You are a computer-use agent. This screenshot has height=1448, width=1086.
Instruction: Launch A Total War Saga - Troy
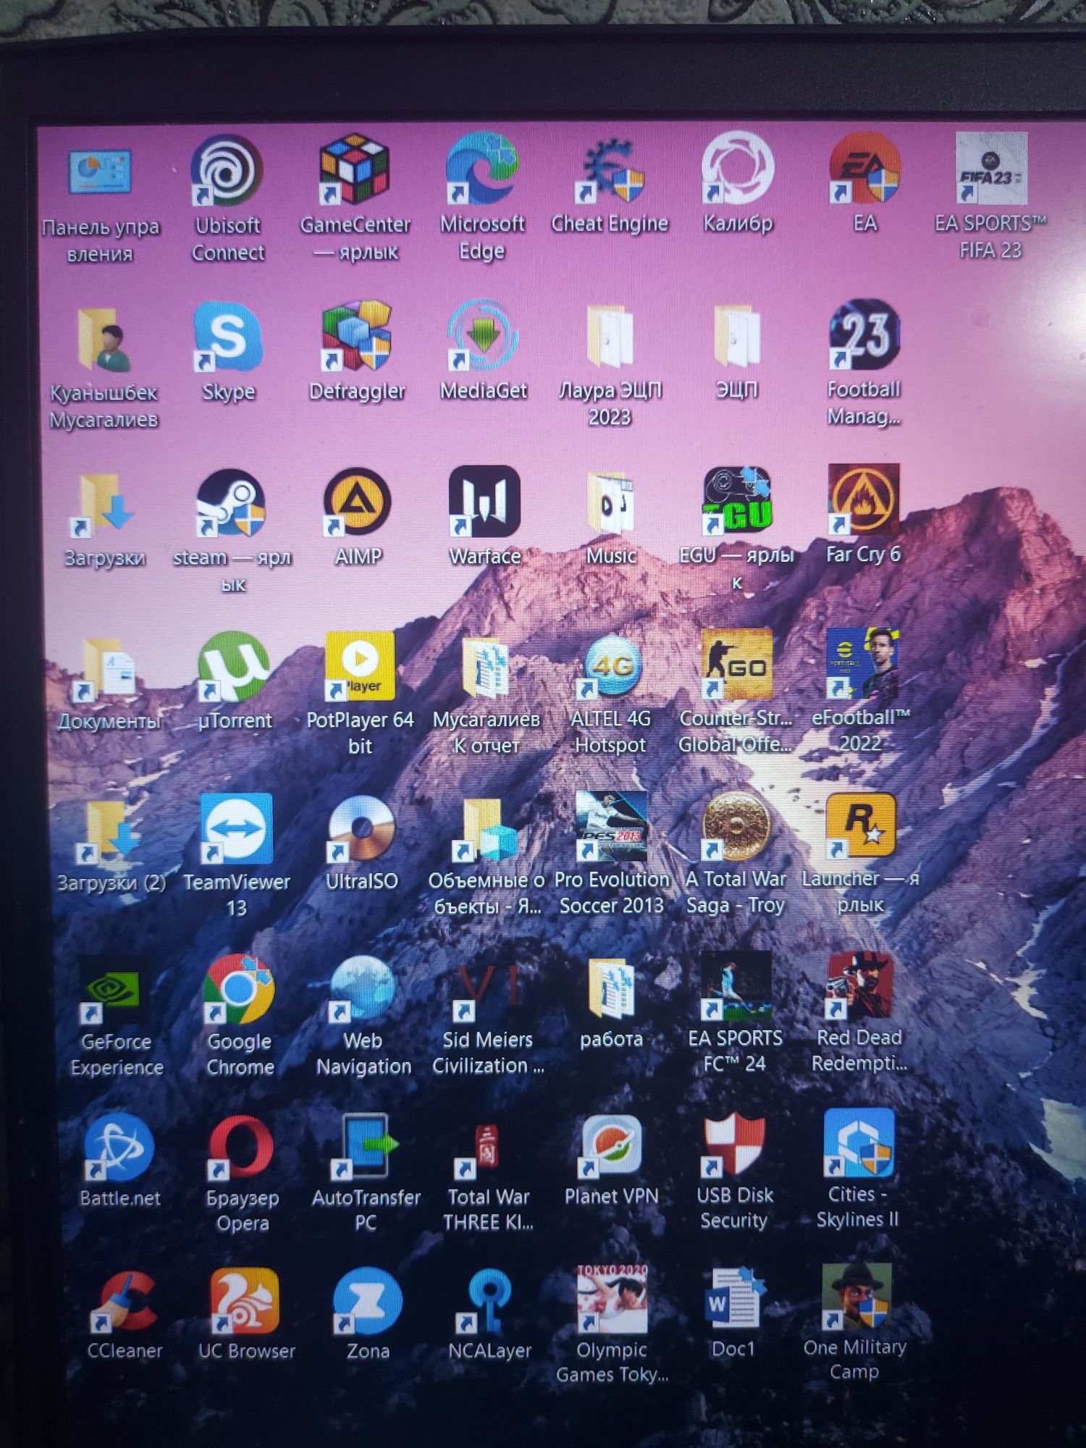click(x=736, y=825)
